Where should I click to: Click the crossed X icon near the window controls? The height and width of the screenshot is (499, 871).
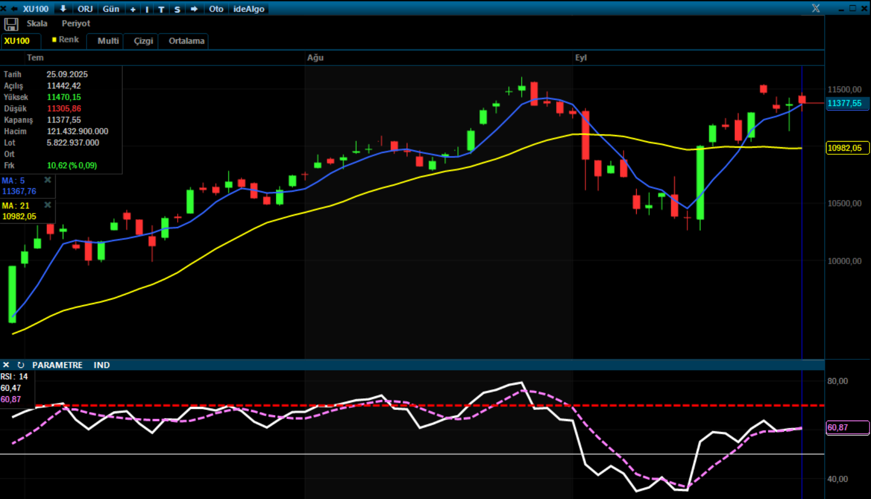coord(816,9)
